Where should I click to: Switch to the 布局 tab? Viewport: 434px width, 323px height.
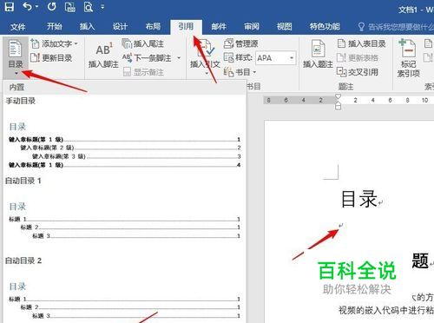153,27
